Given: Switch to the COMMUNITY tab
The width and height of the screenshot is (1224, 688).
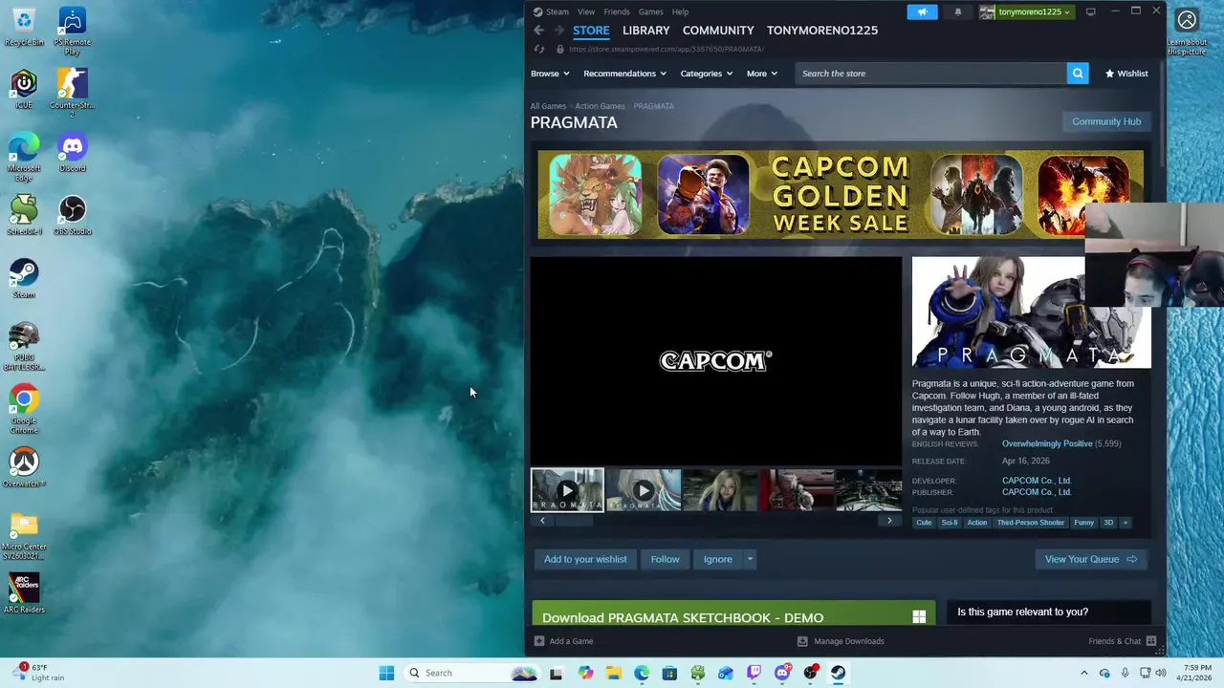Looking at the screenshot, I should tap(718, 31).
